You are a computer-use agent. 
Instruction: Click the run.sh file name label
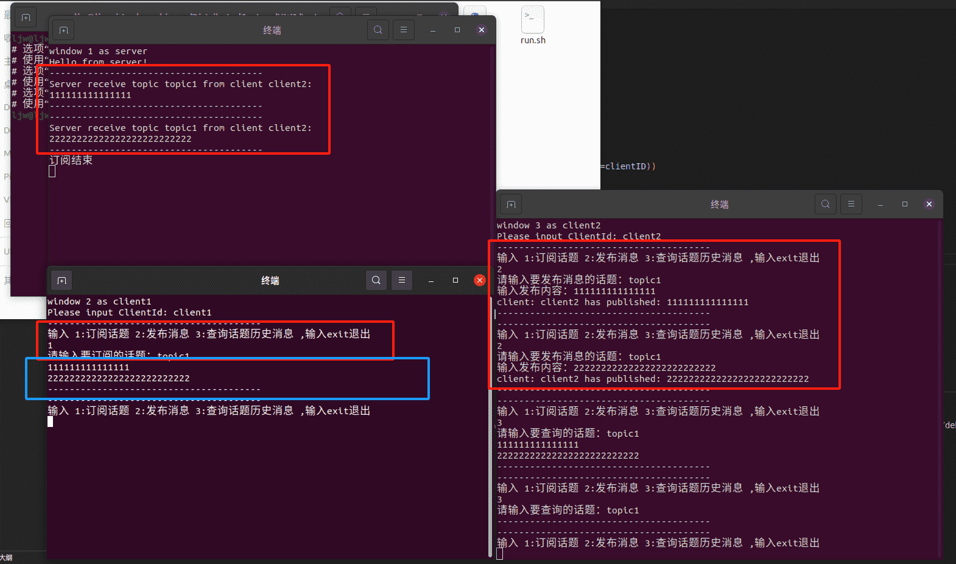pos(533,40)
